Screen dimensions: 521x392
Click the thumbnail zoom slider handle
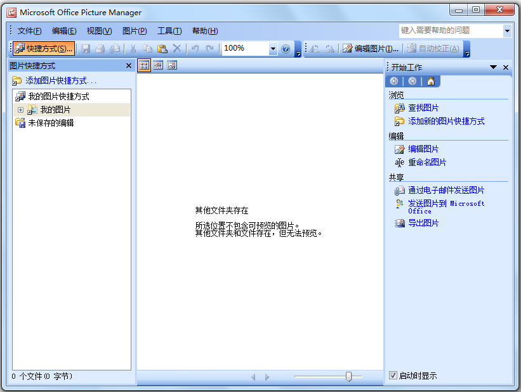point(348,376)
